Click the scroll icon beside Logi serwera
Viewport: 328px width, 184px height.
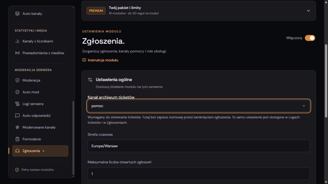coord(17,104)
